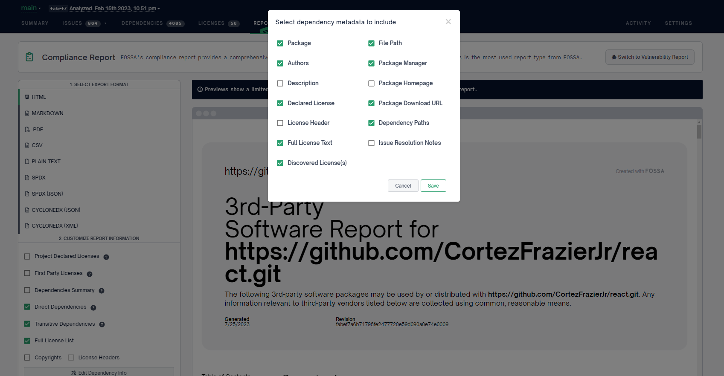Click the Created with FOSSA label

640,171
